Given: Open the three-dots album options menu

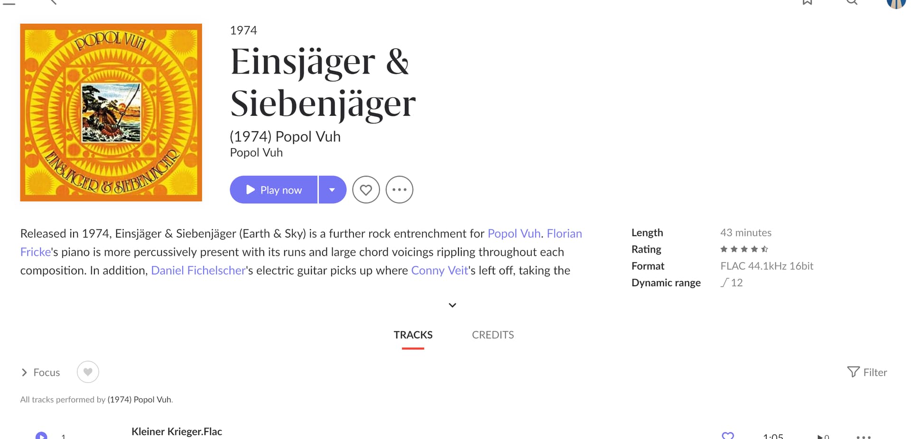Looking at the screenshot, I should (400, 190).
